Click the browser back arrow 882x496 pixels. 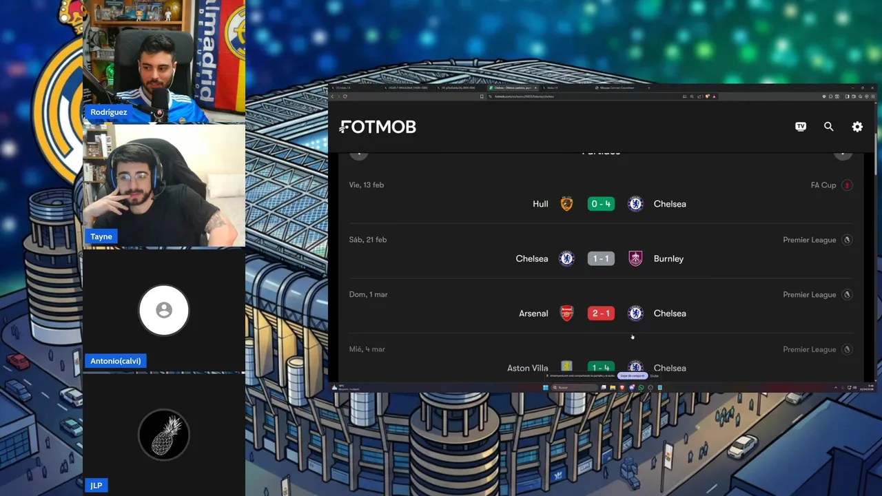pos(332,96)
